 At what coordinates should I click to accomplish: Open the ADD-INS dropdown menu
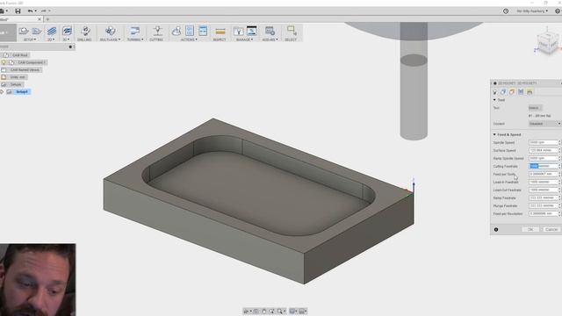pyautogui.click(x=270, y=39)
